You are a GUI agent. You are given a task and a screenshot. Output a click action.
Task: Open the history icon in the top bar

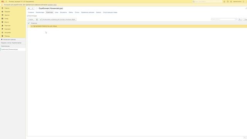click(228, 2)
